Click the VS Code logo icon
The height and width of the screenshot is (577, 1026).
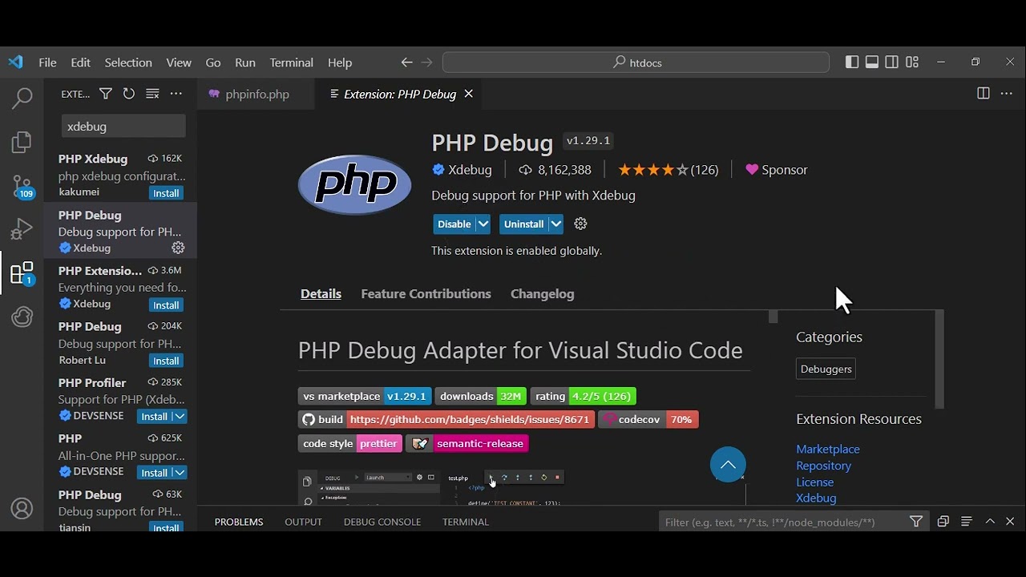pos(16,63)
